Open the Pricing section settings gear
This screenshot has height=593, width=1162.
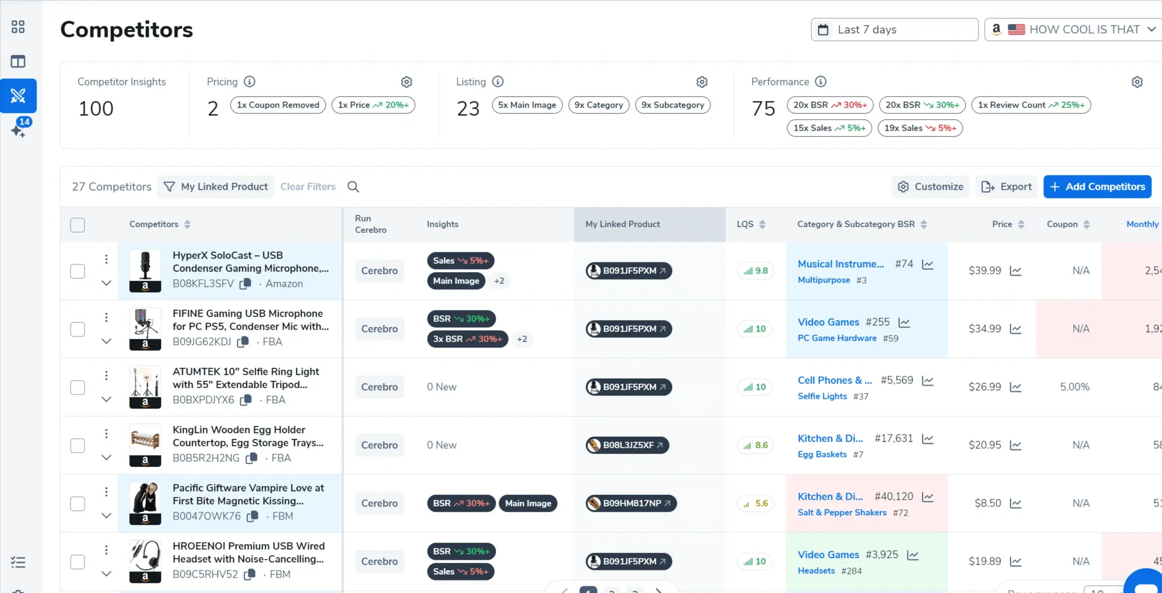(x=406, y=82)
